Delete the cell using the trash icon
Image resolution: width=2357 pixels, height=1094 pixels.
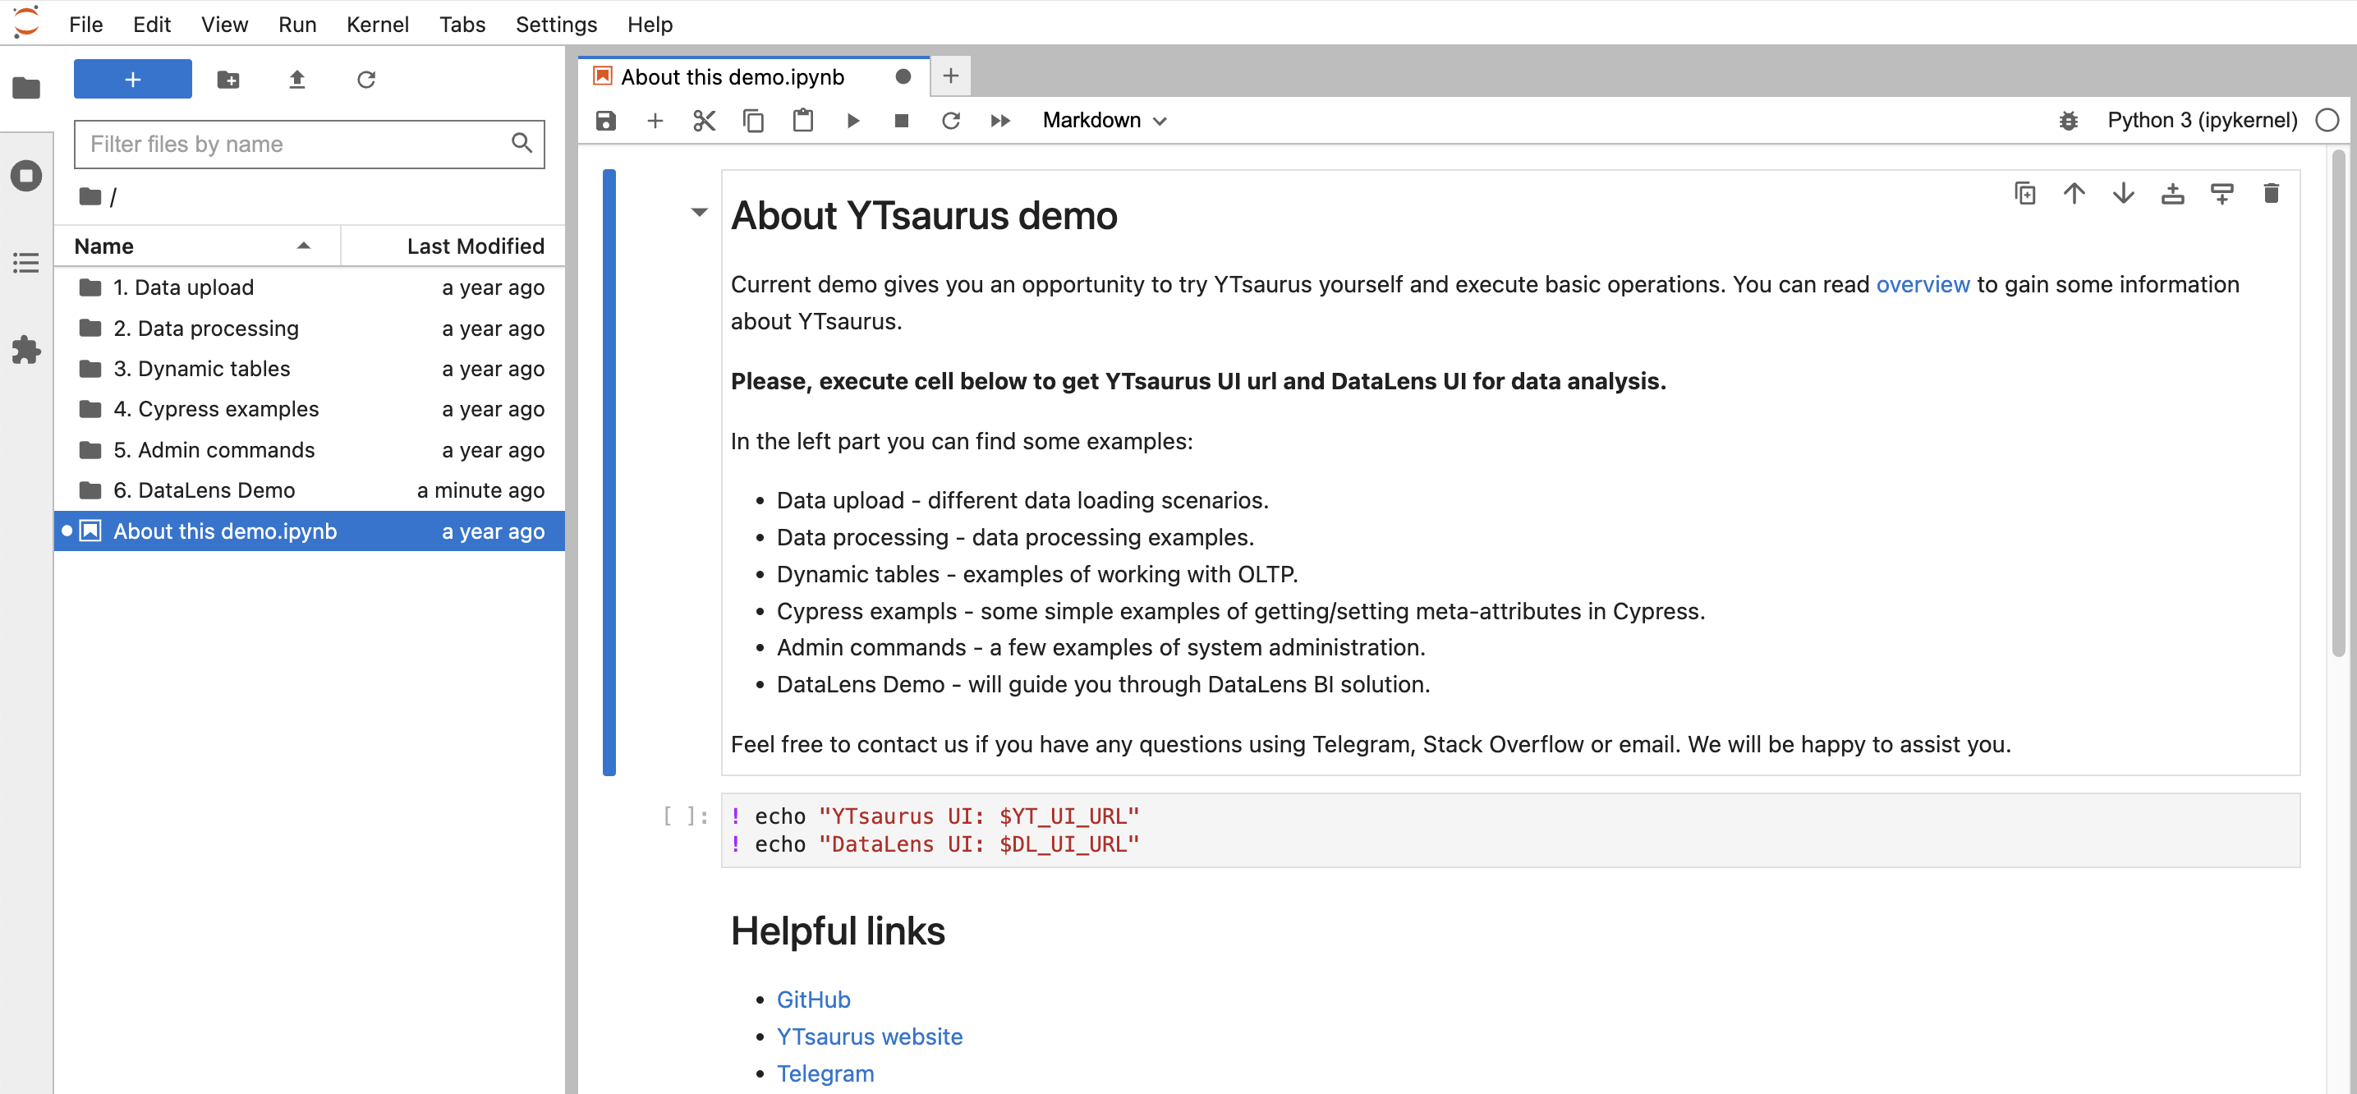point(2272,193)
